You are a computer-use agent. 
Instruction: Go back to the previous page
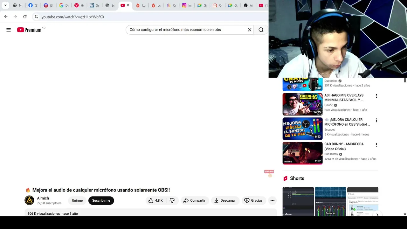[6, 17]
